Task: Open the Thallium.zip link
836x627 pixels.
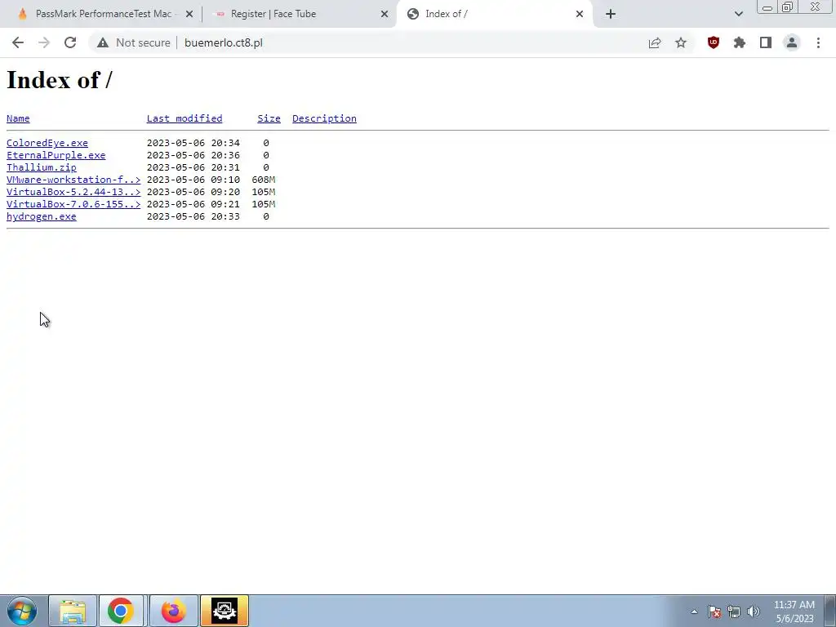Action: point(41,167)
